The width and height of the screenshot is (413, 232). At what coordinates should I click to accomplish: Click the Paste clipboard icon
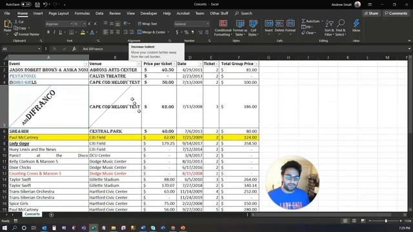(x=7, y=24)
